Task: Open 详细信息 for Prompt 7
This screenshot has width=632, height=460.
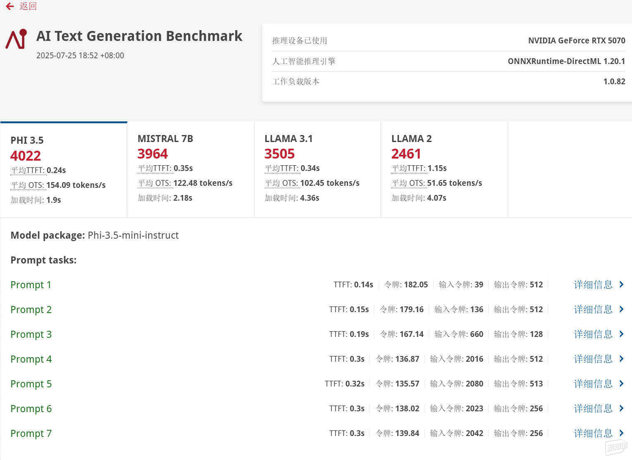Action: click(593, 433)
